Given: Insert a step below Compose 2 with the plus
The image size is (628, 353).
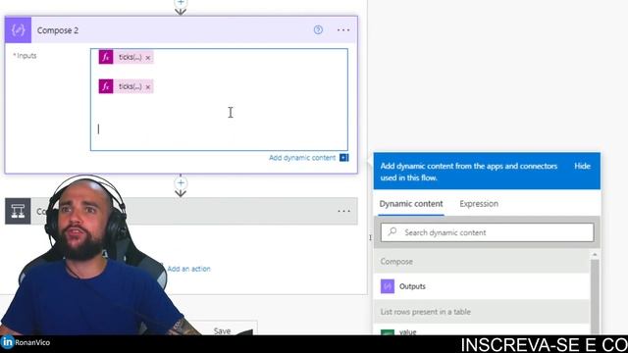Looking at the screenshot, I should (181, 183).
